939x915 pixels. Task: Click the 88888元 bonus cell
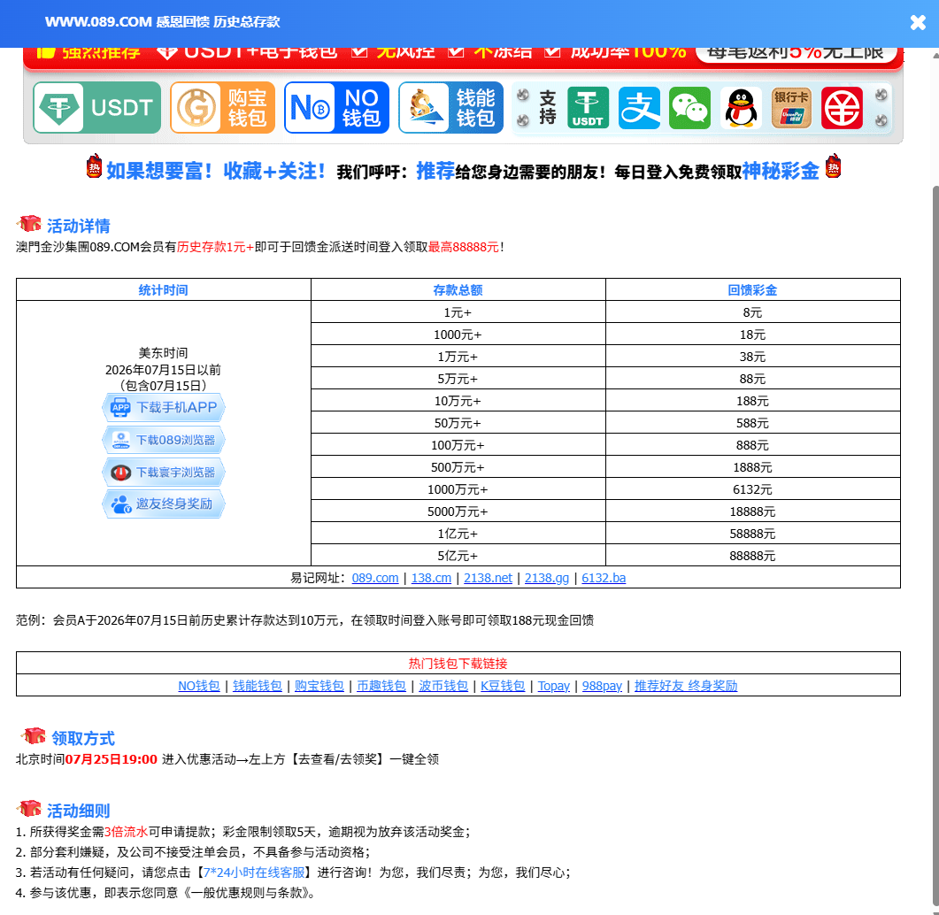point(753,556)
